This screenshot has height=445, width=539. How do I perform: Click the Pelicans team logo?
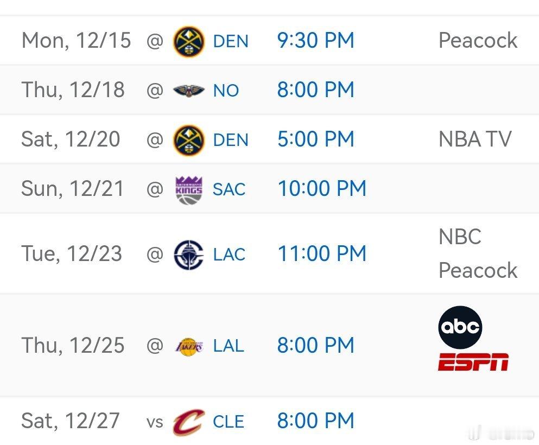(188, 90)
